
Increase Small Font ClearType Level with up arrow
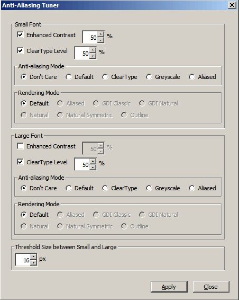(x=93, y=50)
